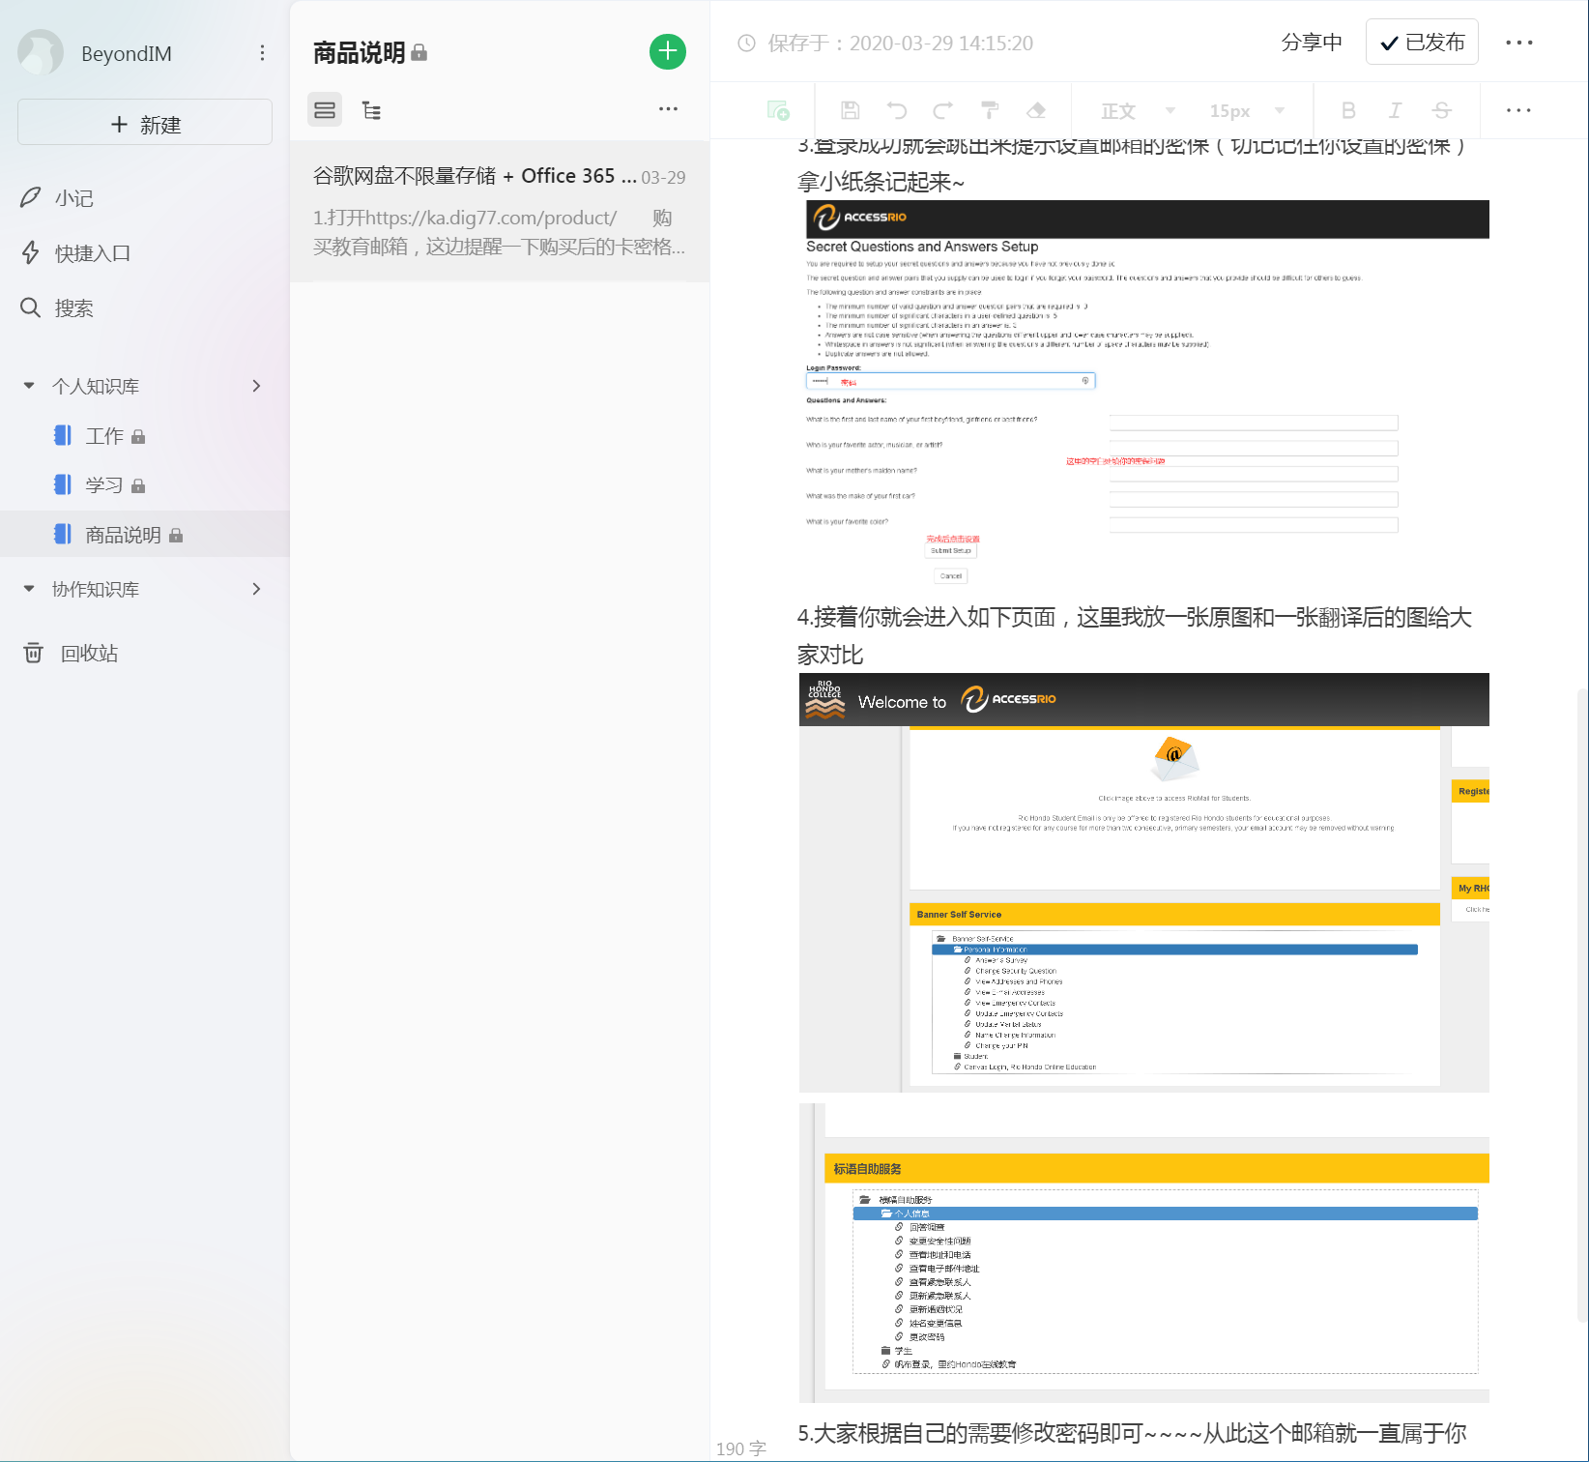Click the undo arrow icon

[897, 110]
